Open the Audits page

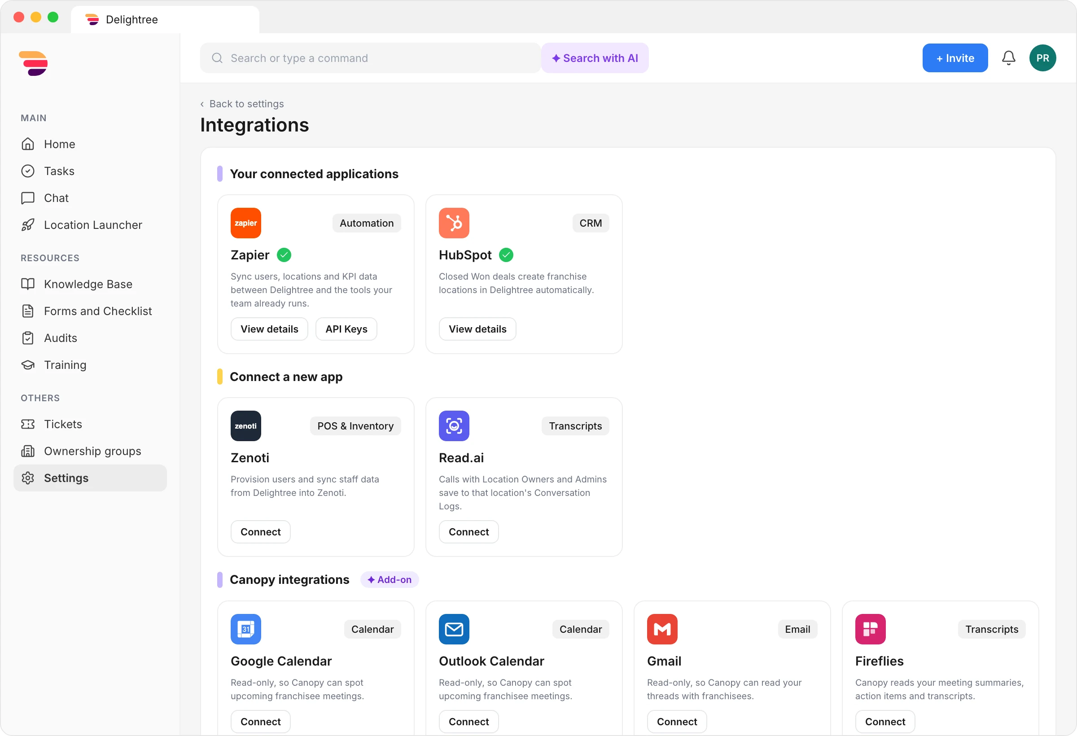tap(90, 338)
